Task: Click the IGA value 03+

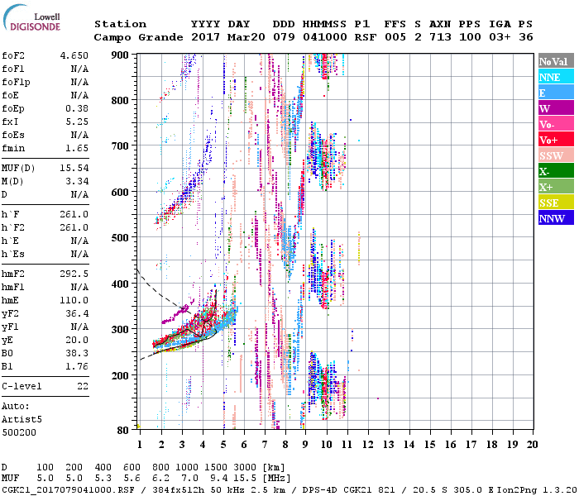Action: point(500,37)
